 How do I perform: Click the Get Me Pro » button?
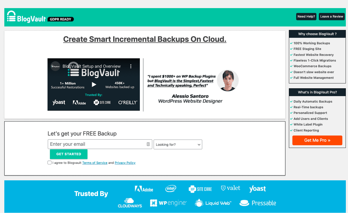[317, 140]
